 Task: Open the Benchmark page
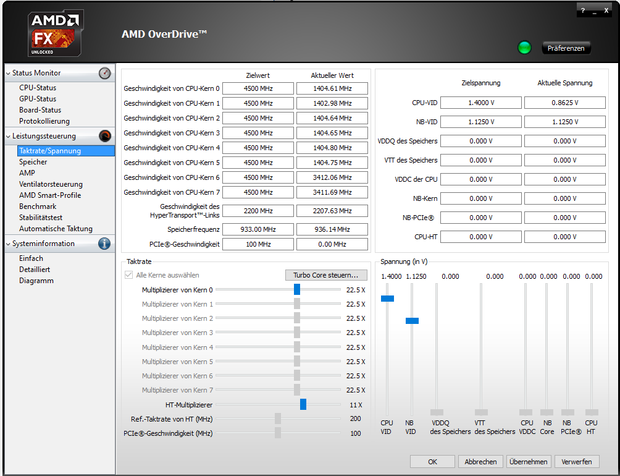point(38,206)
